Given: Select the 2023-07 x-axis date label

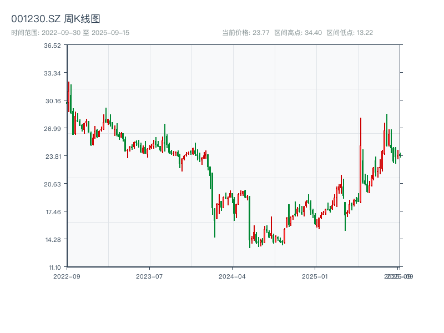Looking at the screenshot, I should coord(149,276).
